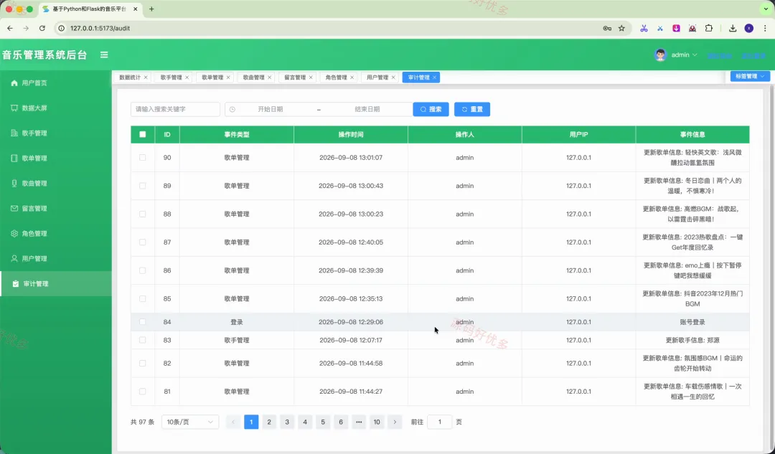Focus the search keyword input field
This screenshot has height=454, width=775.
tap(176, 109)
